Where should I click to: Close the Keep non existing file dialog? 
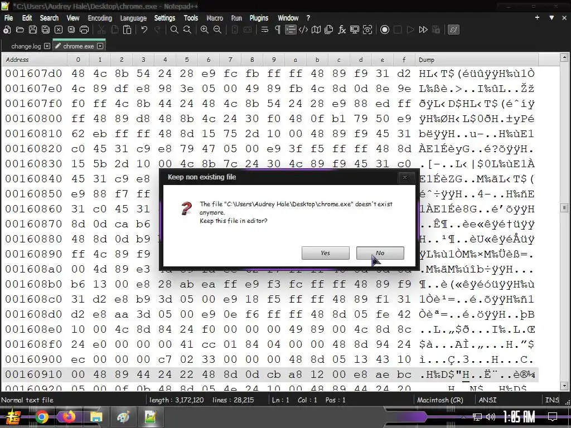click(405, 178)
